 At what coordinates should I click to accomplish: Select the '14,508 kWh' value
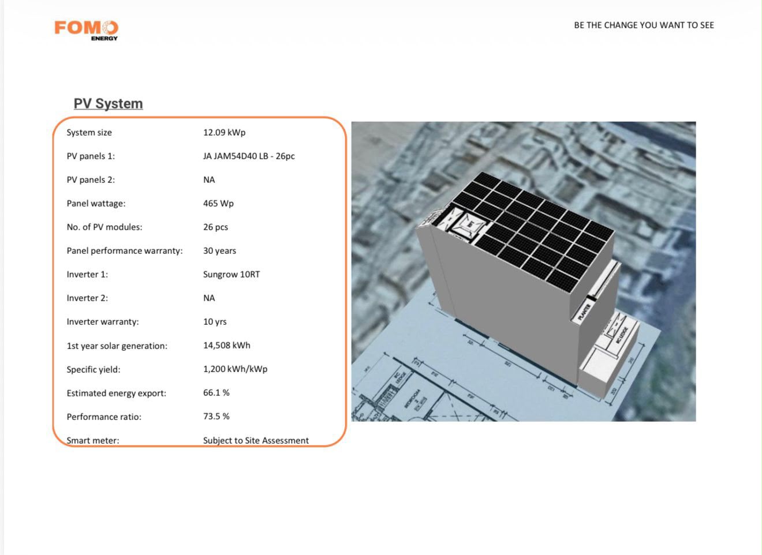(x=227, y=346)
